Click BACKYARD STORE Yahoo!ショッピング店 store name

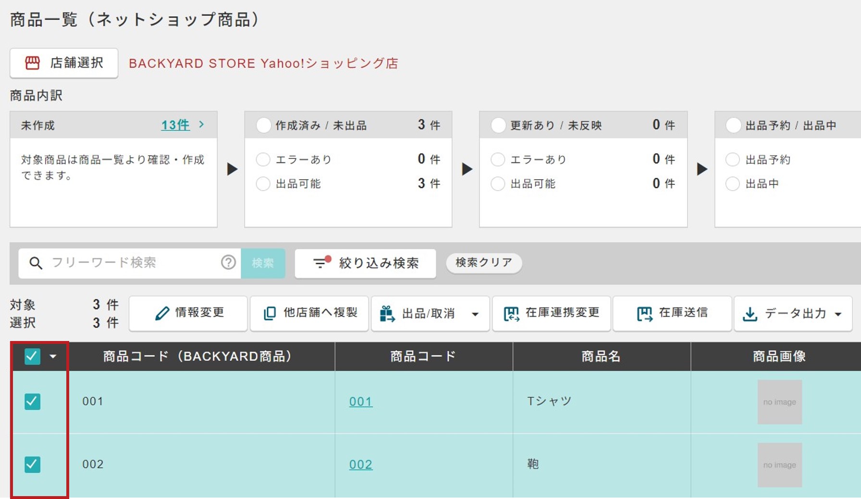[263, 63]
